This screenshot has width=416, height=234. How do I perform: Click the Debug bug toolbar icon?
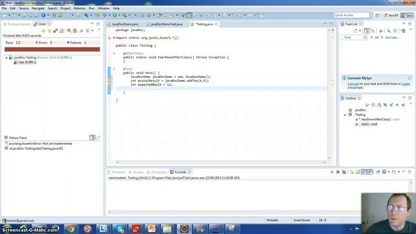[x=105, y=16]
